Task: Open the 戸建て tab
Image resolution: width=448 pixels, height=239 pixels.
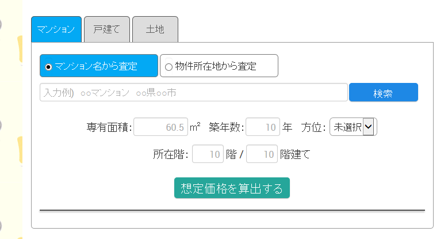Action: point(106,29)
